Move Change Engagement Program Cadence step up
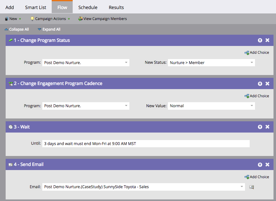The height and width of the screenshot is (201, 276). point(260,84)
